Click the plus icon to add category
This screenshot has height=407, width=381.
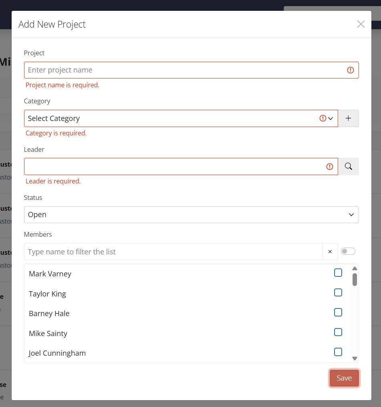348,118
